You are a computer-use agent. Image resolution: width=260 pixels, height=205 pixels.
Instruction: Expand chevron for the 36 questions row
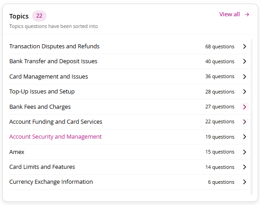(x=245, y=77)
